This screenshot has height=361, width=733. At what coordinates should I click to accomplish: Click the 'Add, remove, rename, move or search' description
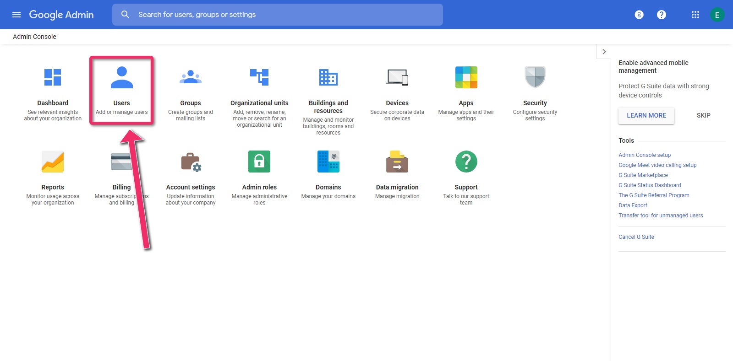(259, 119)
